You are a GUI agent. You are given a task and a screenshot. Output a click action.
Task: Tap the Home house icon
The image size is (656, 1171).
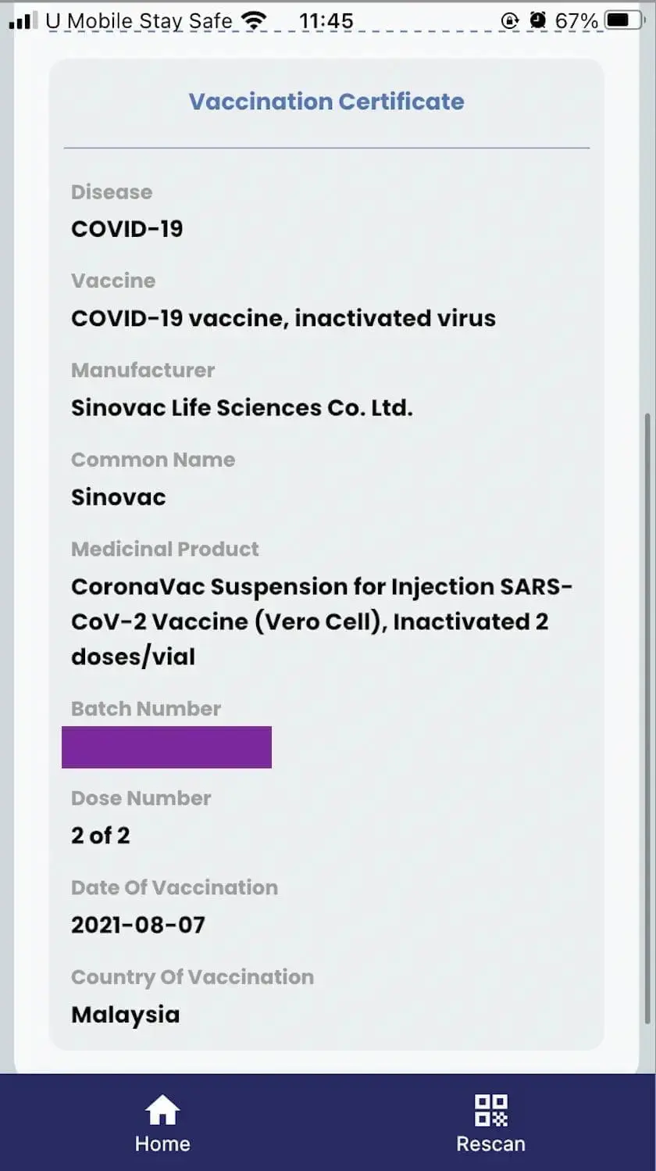[162, 1110]
